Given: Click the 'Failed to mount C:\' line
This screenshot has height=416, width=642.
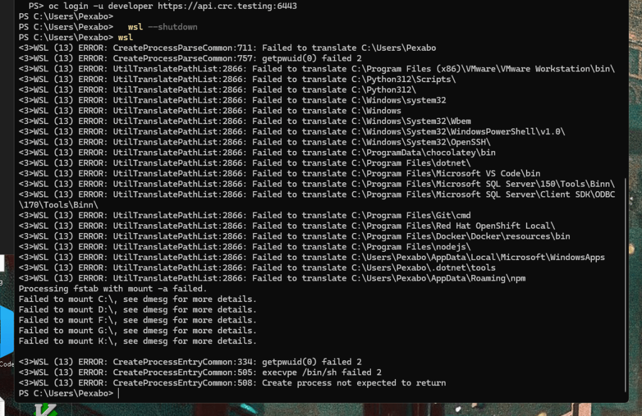Looking at the screenshot, I should pos(137,299).
